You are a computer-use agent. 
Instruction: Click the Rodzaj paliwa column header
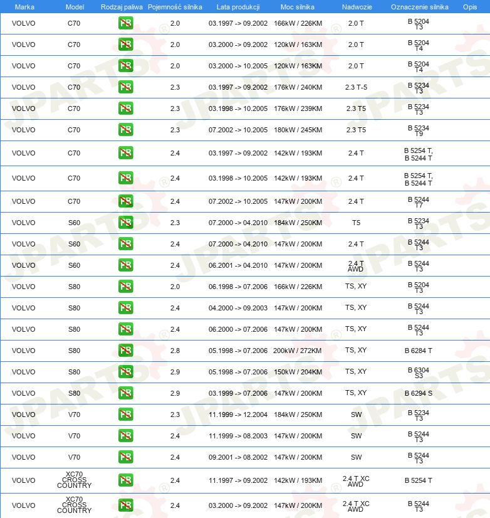tap(122, 7)
